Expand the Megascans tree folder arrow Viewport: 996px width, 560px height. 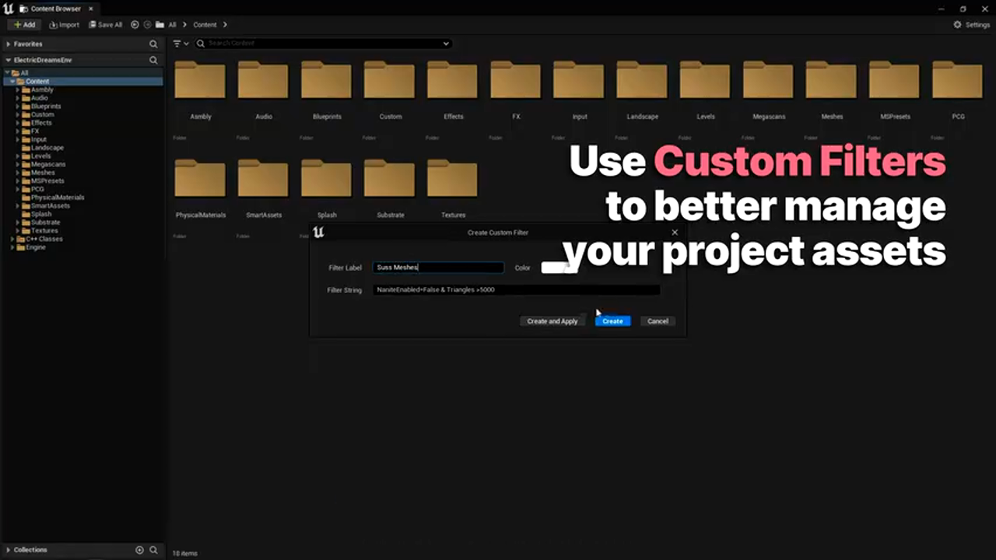pos(18,165)
